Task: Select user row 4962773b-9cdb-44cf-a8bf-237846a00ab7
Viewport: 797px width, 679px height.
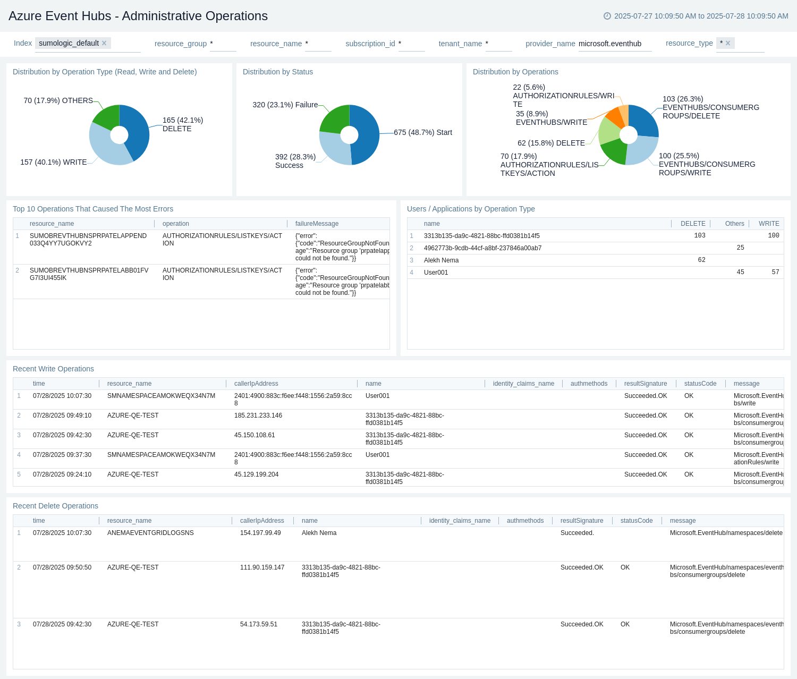Action: (595, 248)
